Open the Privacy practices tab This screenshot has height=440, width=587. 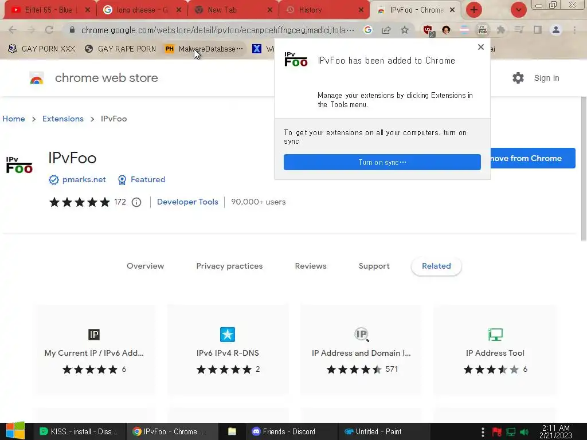coord(229,266)
